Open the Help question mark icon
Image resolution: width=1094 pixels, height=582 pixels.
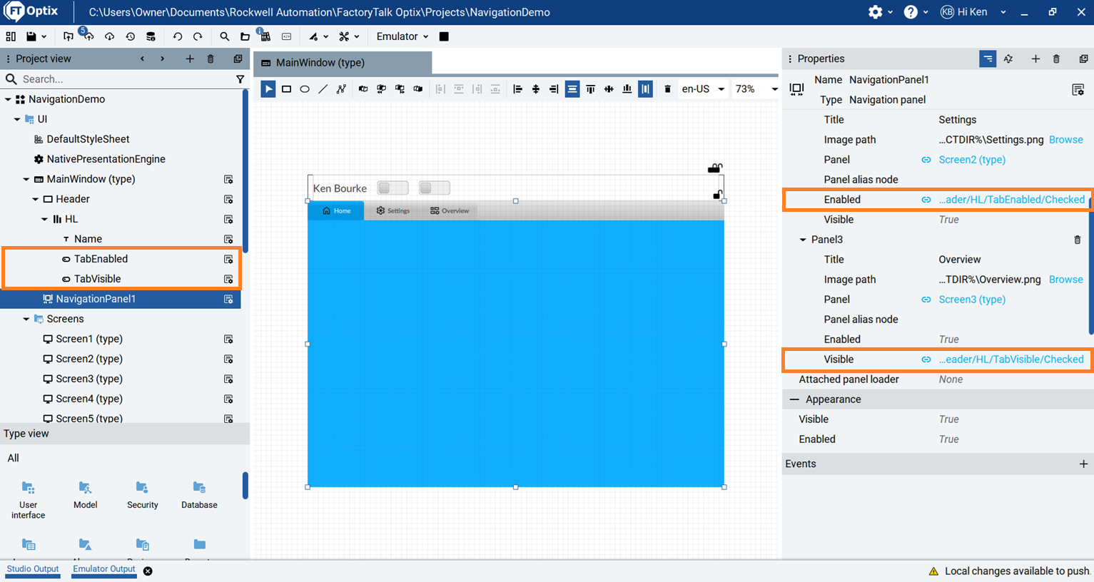(911, 12)
